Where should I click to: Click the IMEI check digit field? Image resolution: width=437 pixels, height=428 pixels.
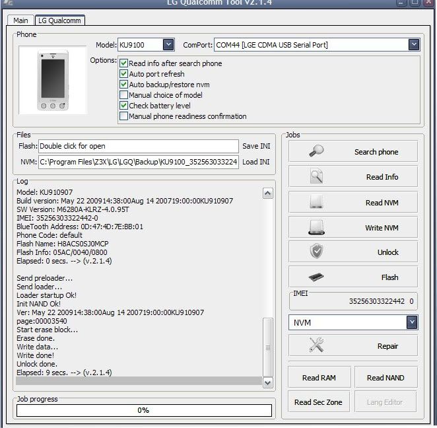coord(411,301)
